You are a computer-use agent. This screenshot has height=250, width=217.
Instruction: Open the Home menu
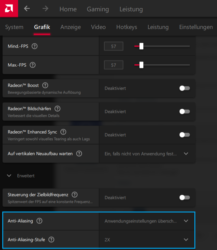pos(68,9)
